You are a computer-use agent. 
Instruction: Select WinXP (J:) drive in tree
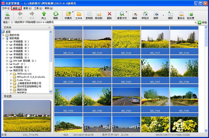coord(19,64)
